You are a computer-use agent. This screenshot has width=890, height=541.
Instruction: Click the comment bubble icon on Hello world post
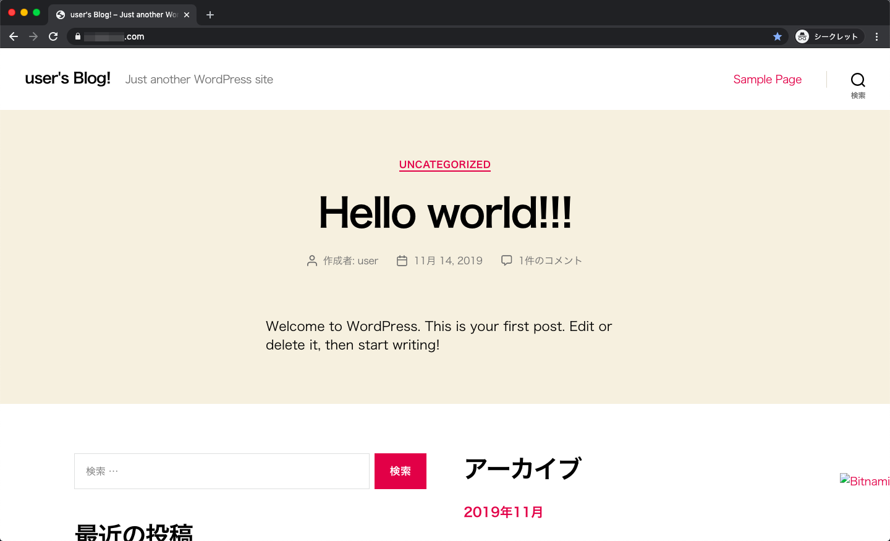tap(506, 260)
